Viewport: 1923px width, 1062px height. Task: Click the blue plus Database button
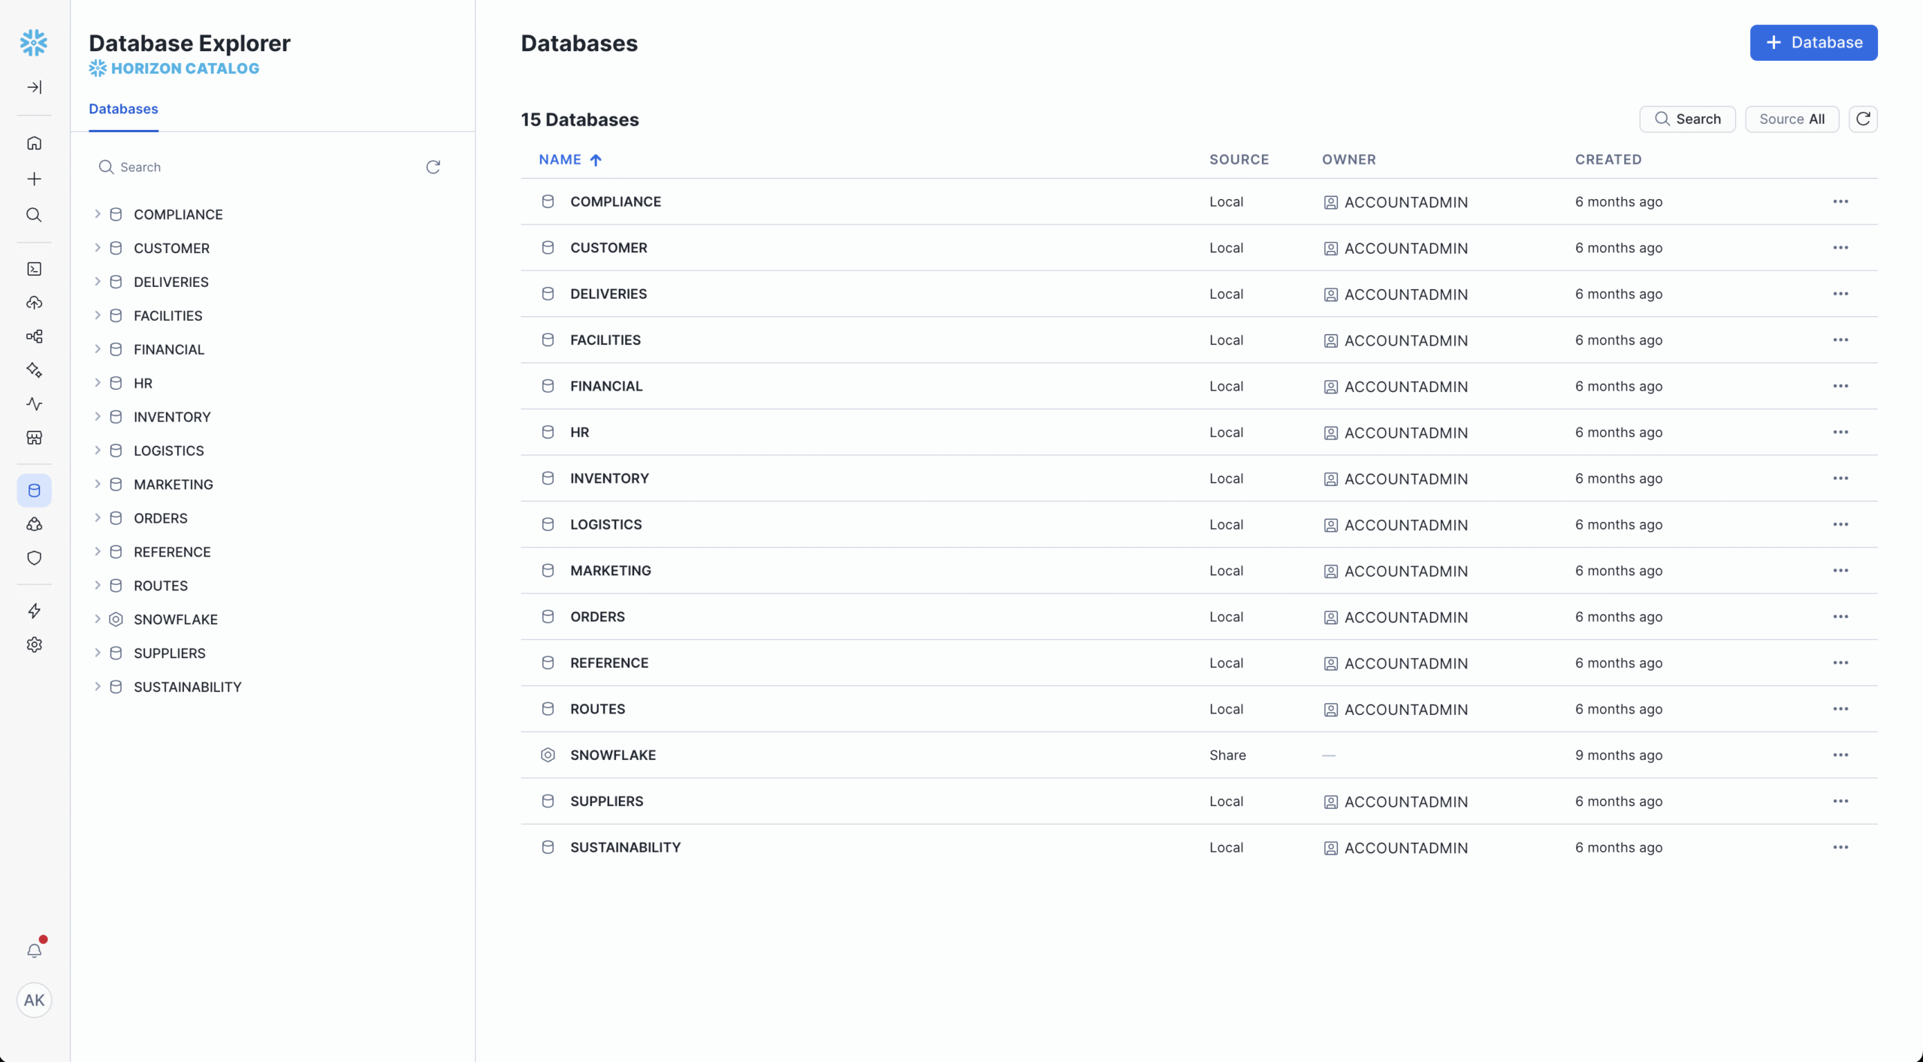click(x=1813, y=42)
